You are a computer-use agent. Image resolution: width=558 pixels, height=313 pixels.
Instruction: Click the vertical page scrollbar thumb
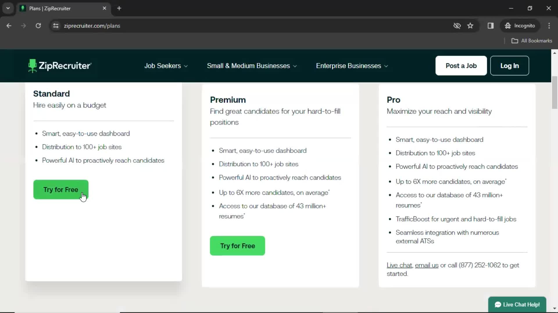[555, 93]
